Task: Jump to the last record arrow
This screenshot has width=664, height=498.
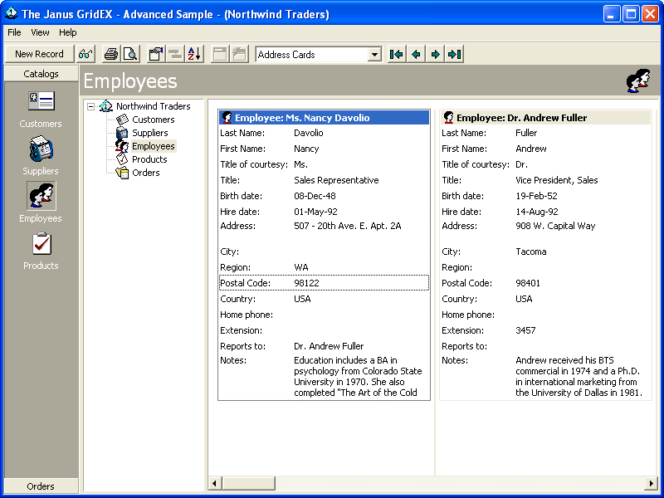Action: click(x=454, y=54)
